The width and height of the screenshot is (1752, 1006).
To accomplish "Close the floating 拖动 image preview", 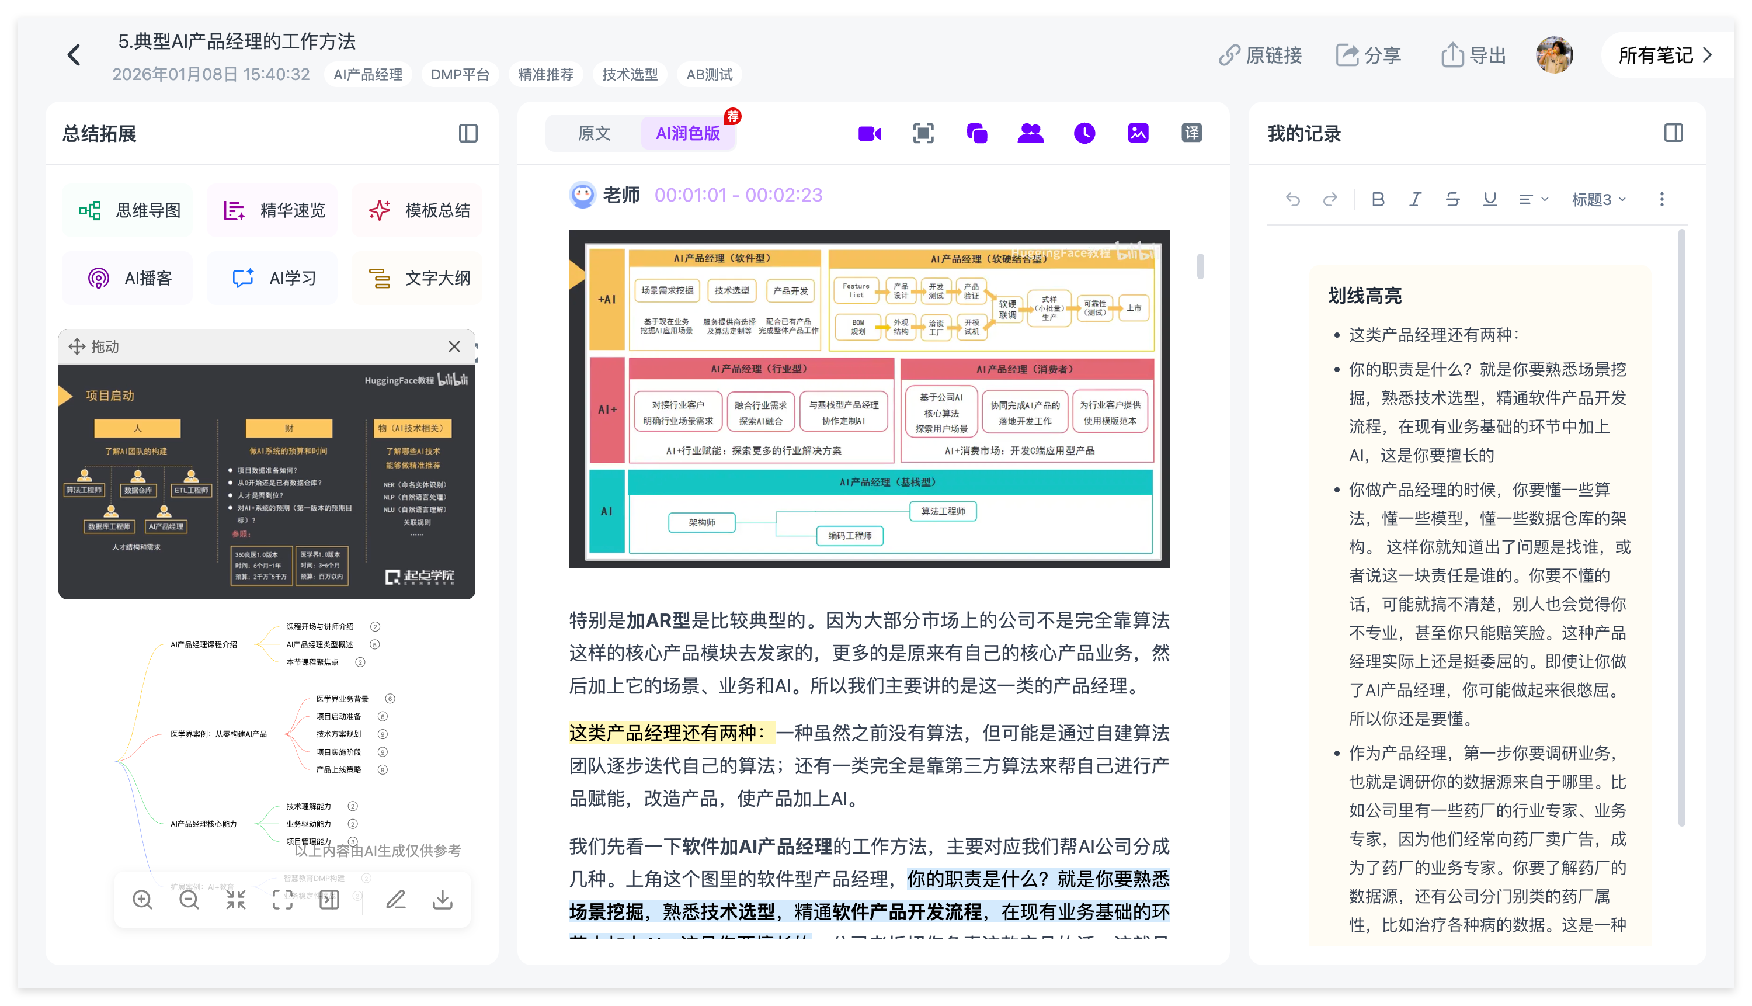I will 454,347.
